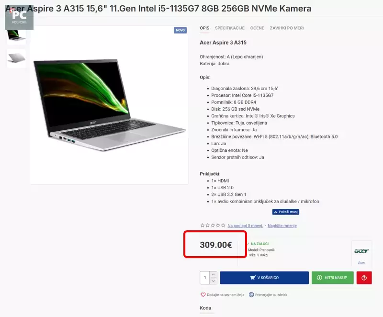Click the heart wishlist icon
383x317 pixels.
(x=203, y=295)
